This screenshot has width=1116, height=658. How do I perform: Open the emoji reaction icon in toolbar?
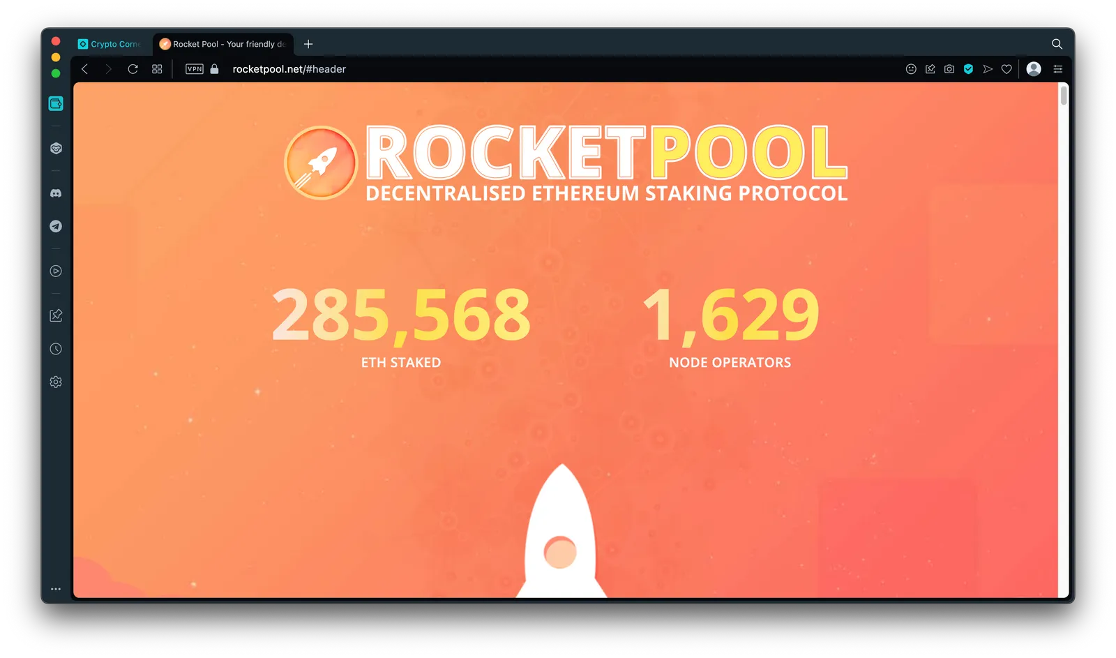pyautogui.click(x=911, y=69)
